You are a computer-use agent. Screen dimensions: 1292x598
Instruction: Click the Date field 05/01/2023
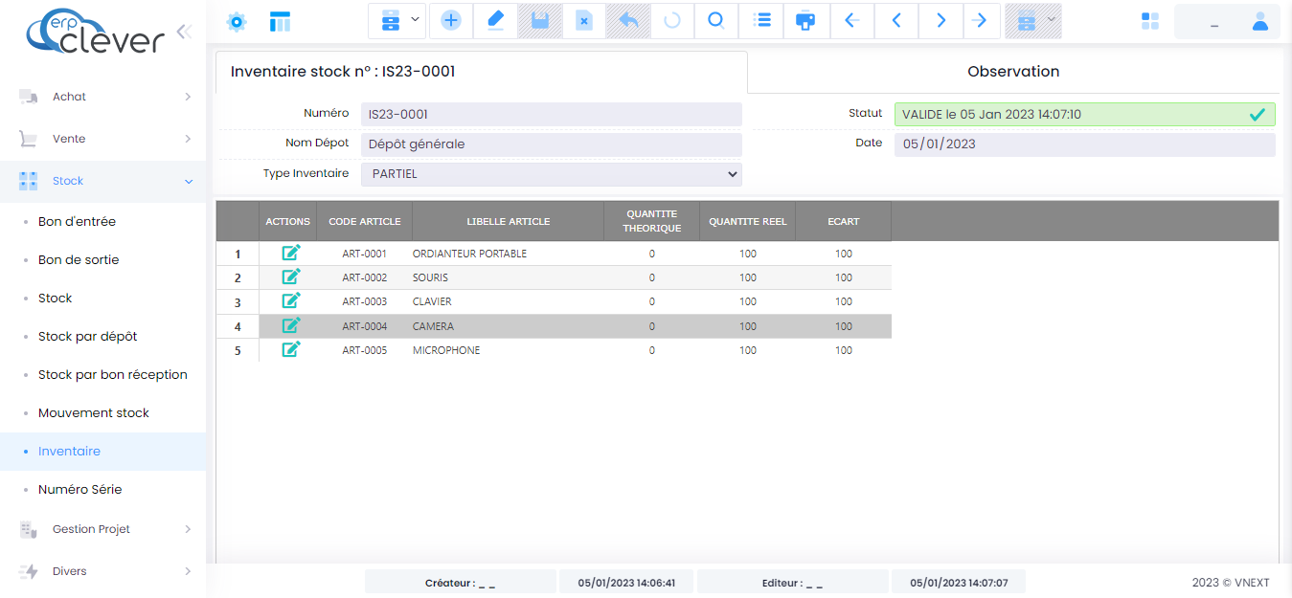click(1084, 144)
